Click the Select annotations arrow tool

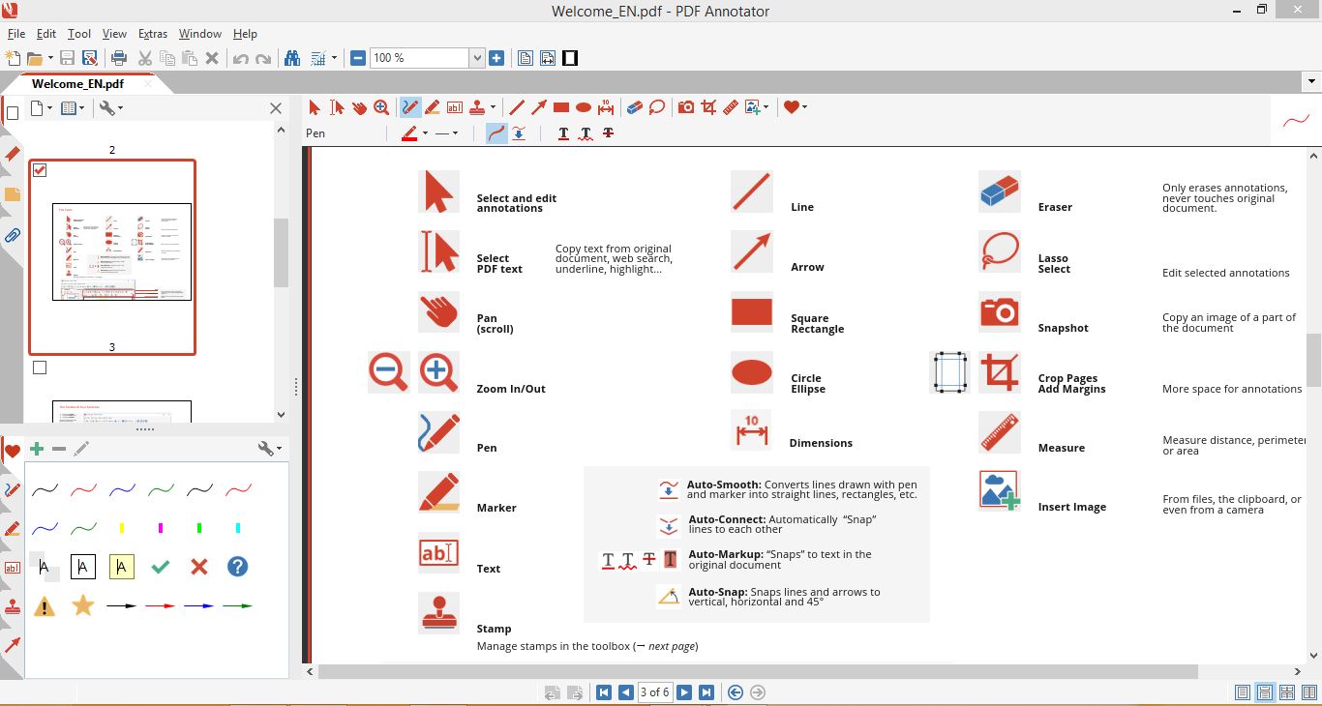pyautogui.click(x=315, y=107)
